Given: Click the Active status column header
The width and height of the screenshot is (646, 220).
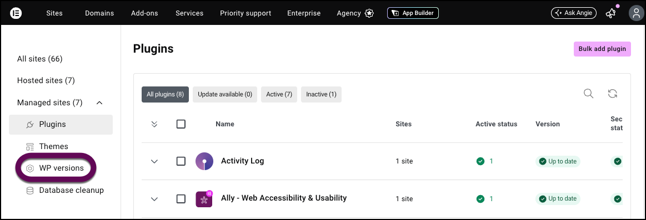Looking at the screenshot, I should coord(497,124).
